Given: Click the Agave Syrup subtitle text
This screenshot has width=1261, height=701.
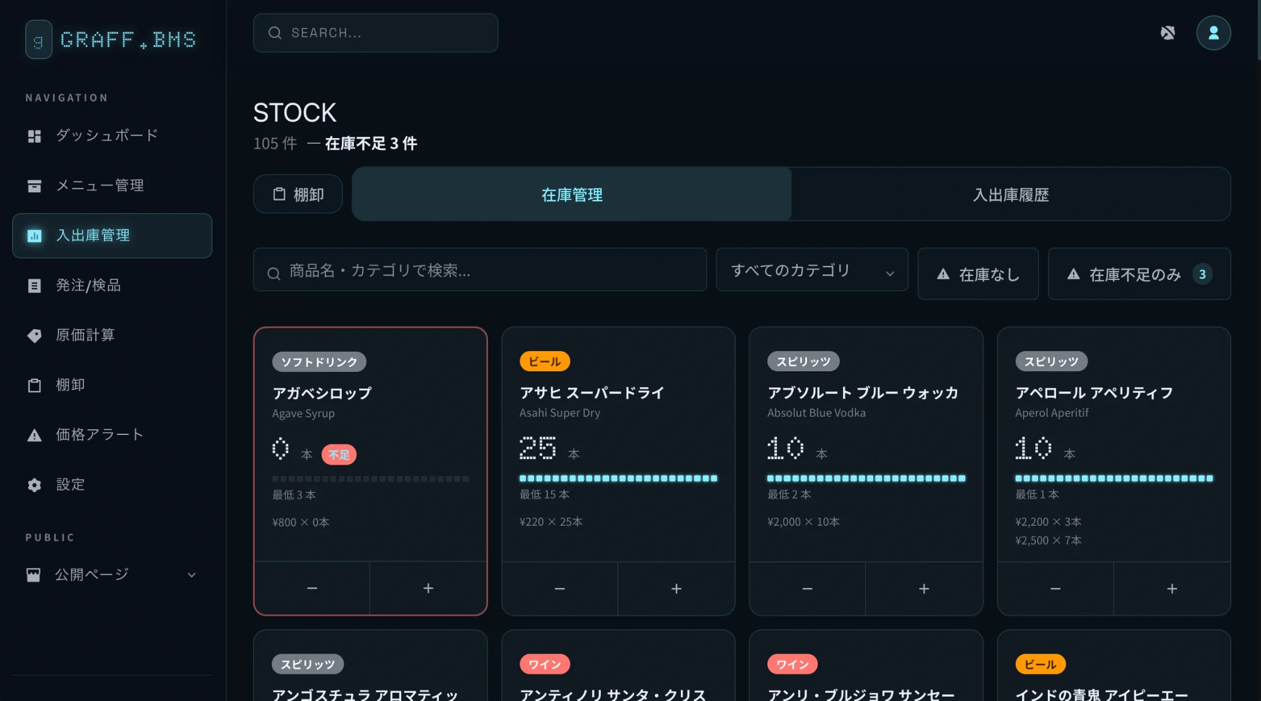Looking at the screenshot, I should click(x=303, y=414).
